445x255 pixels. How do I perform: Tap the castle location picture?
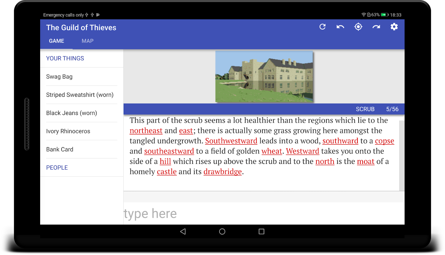264,76
